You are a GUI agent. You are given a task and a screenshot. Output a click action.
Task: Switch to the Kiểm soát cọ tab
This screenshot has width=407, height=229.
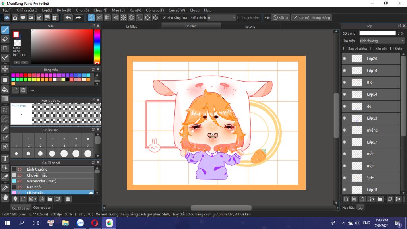(x=42, y=208)
